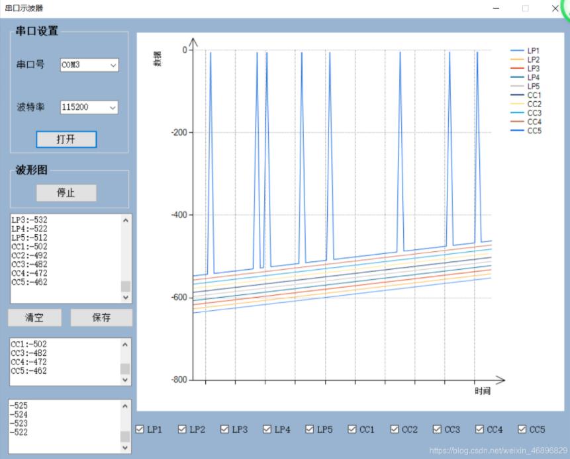
Task: Click the 清空 clear button
Action: tap(34, 317)
